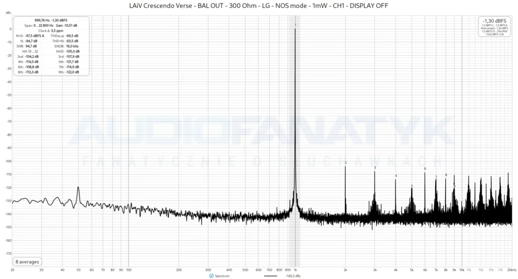Select harmonic marker 3 above 3k peak
The height and width of the screenshot is (279, 518).
[375, 168]
